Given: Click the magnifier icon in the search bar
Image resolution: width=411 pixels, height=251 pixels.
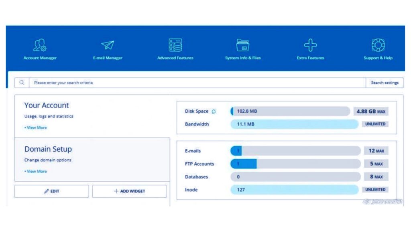Looking at the screenshot, I should [x=22, y=82].
